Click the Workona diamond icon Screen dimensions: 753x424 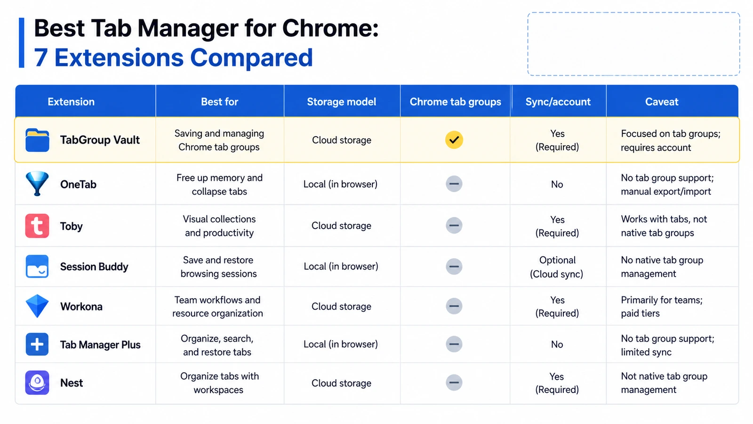click(x=37, y=306)
